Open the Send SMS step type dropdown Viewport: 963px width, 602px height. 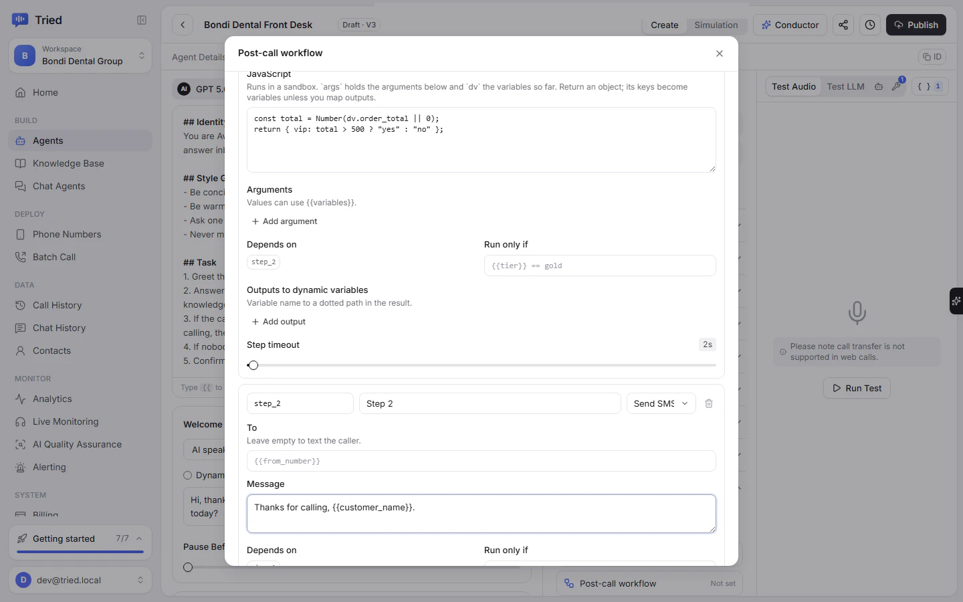(x=661, y=403)
